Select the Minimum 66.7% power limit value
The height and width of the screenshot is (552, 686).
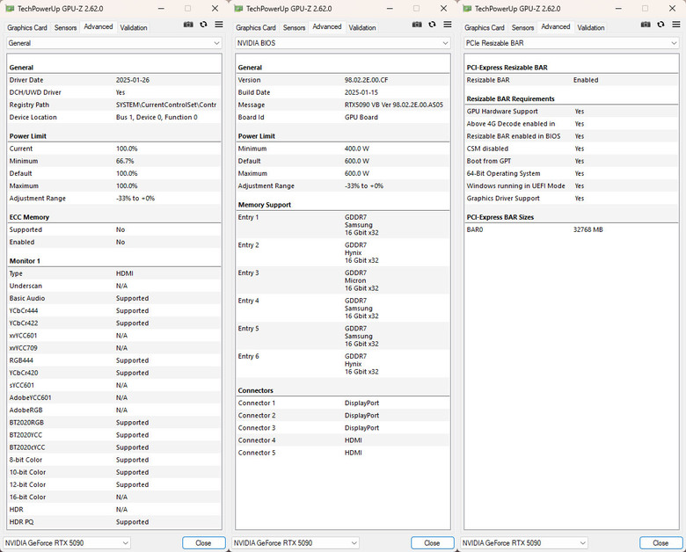(125, 161)
